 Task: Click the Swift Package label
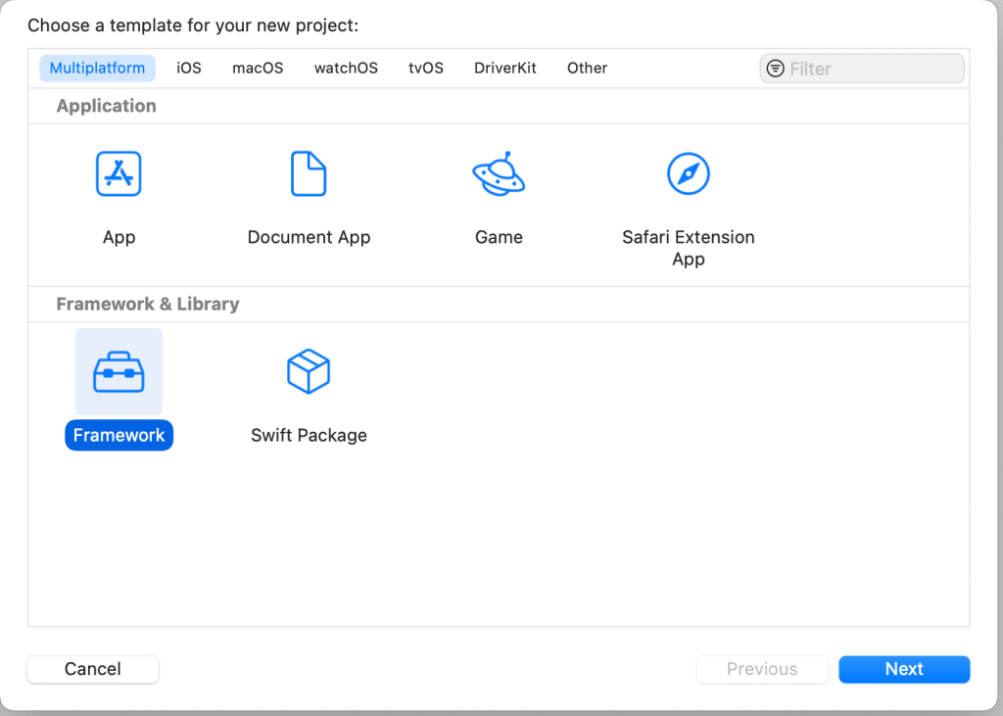point(309,435)
